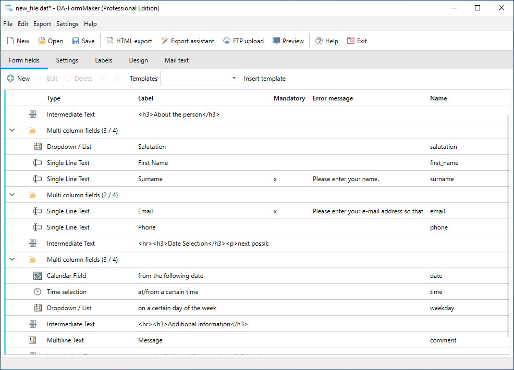This screenshot has width=514, height=370.
Task: Collapse the first Multi column fields (3 / 4) group
Action: coord(12,130)
